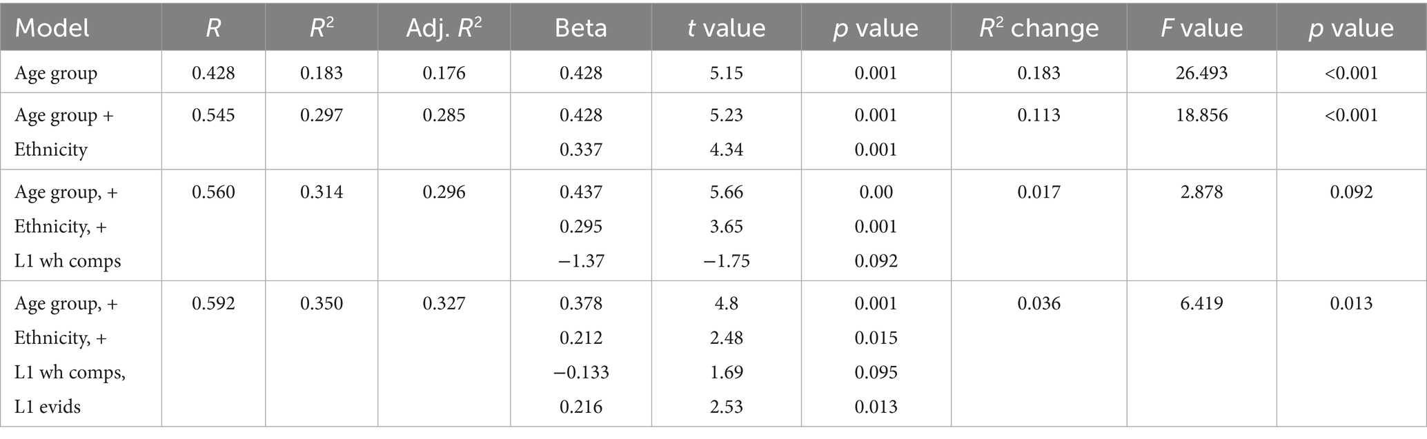Viewport: 1427px width, 439px height.
Task: Click the Model column header
Action: point(52,28)
